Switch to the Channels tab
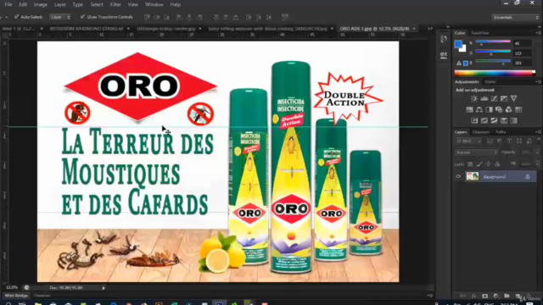 (481, 132)
